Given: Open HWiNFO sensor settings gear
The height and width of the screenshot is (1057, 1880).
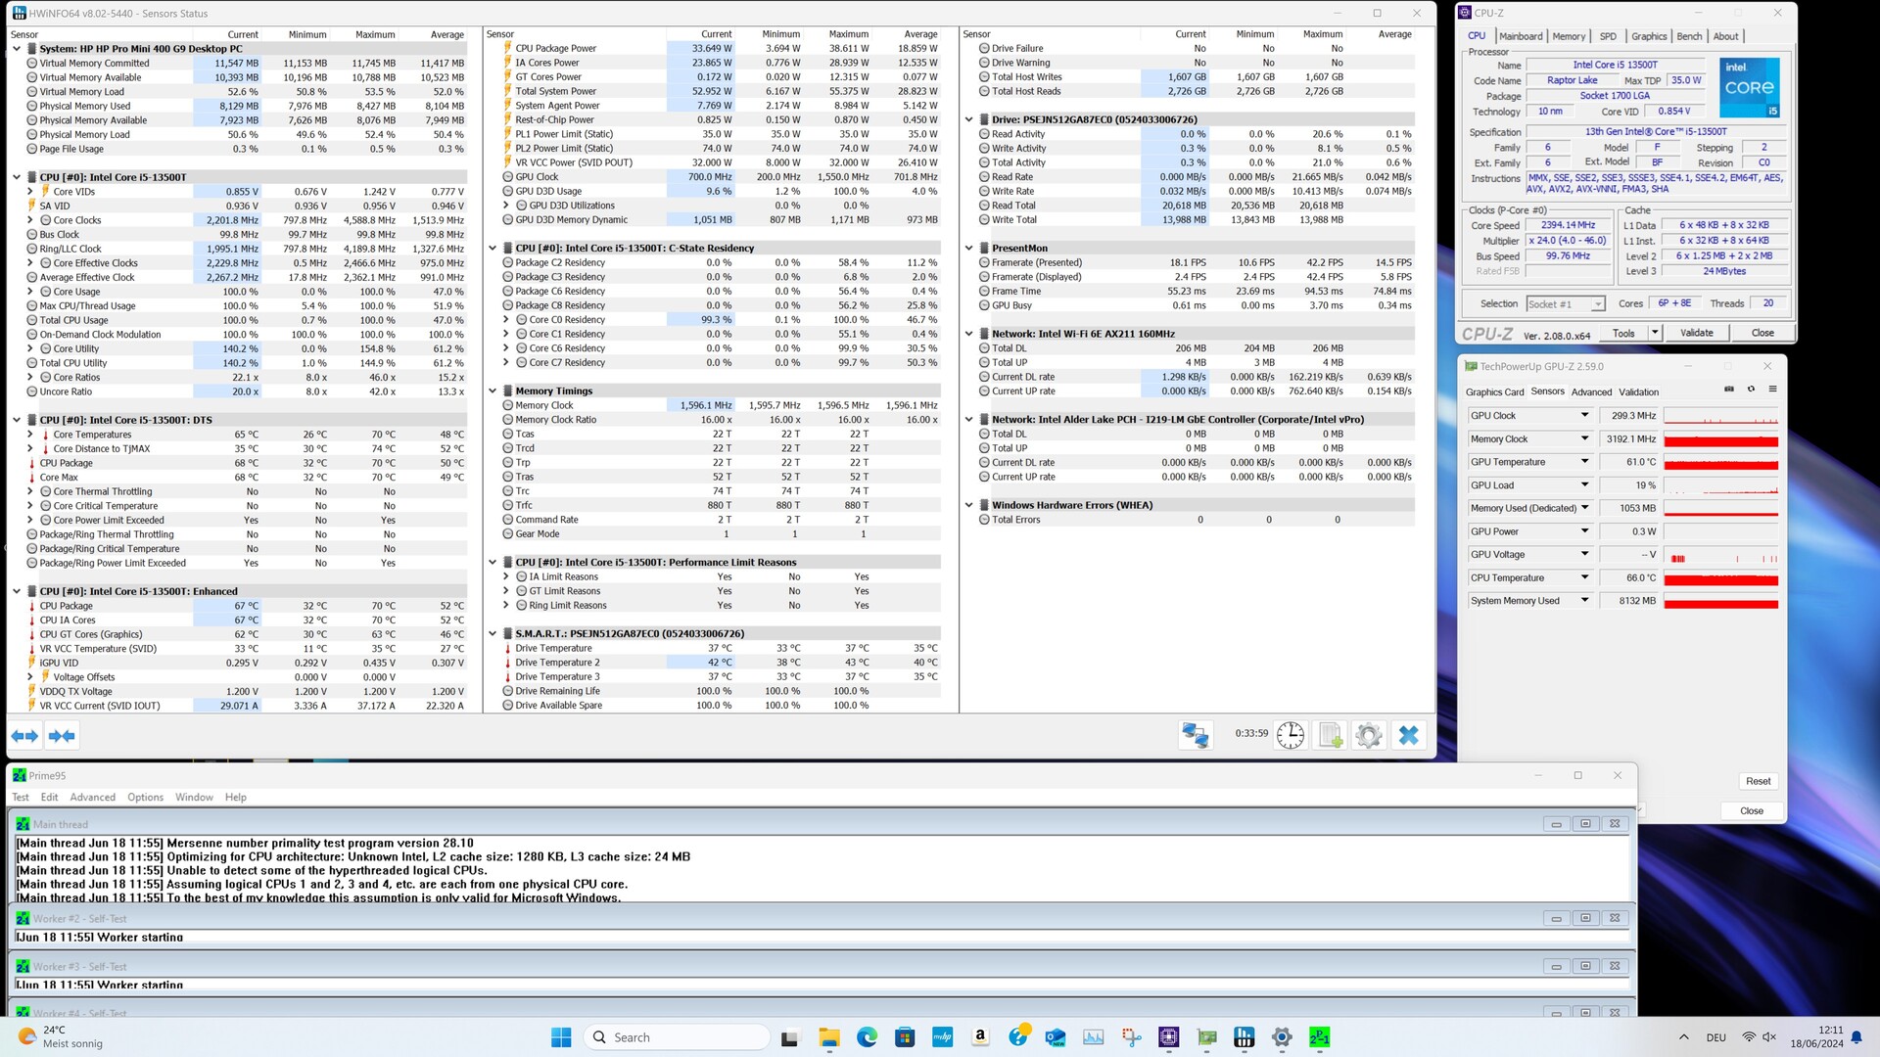Looking at the screenshot, I should tap(1369, 736).
